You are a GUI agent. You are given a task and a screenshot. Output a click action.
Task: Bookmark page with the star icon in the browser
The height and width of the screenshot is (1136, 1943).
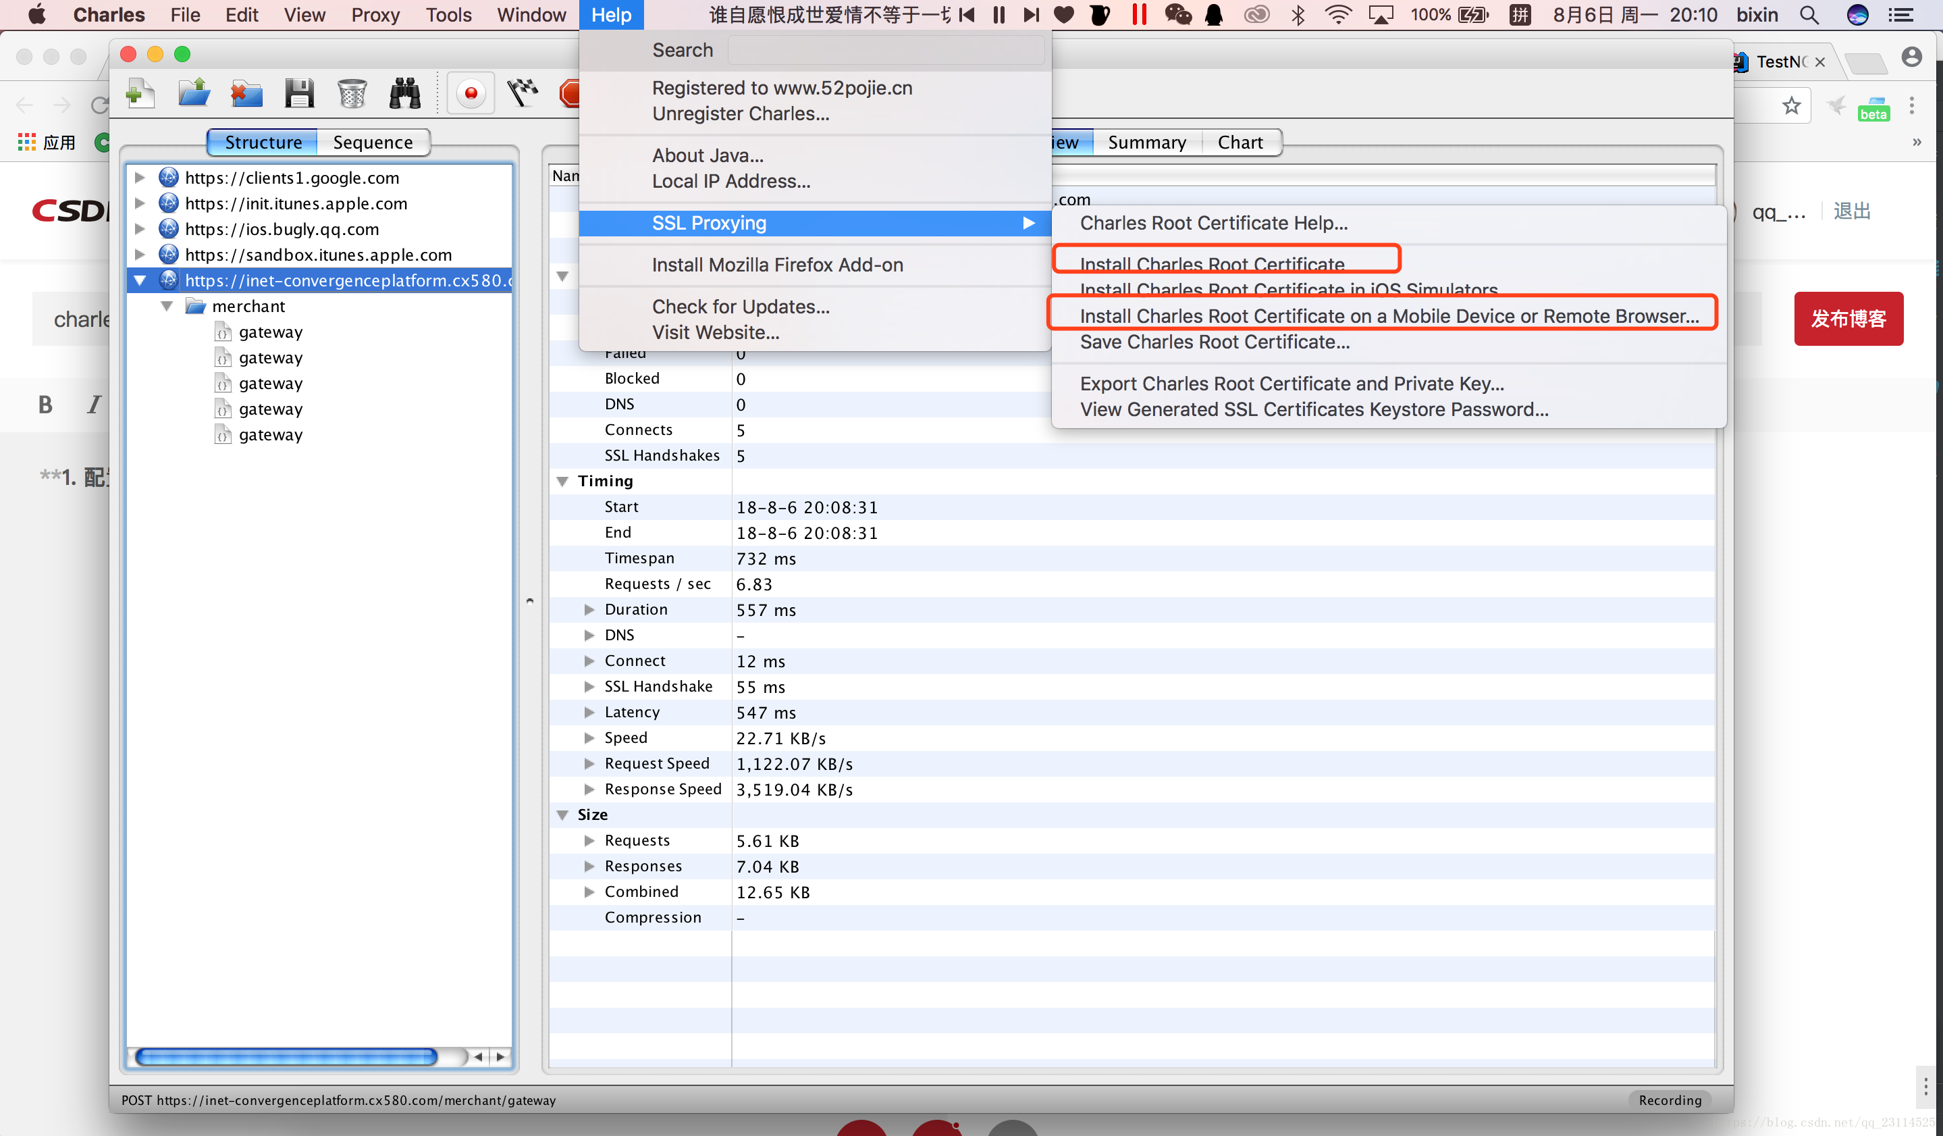(1791, 105)
